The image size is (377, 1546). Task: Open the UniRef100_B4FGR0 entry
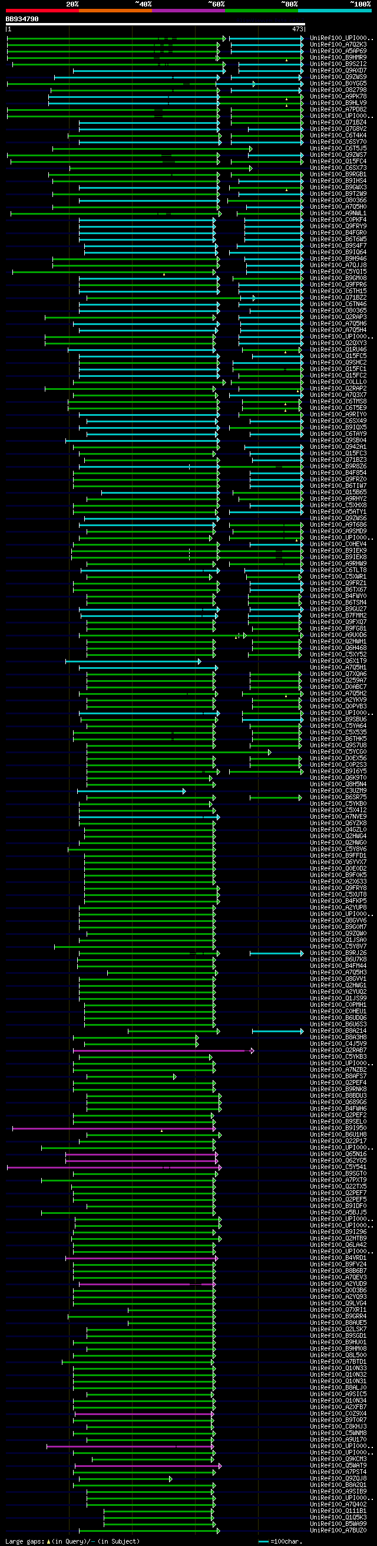(x=338, y=233)
